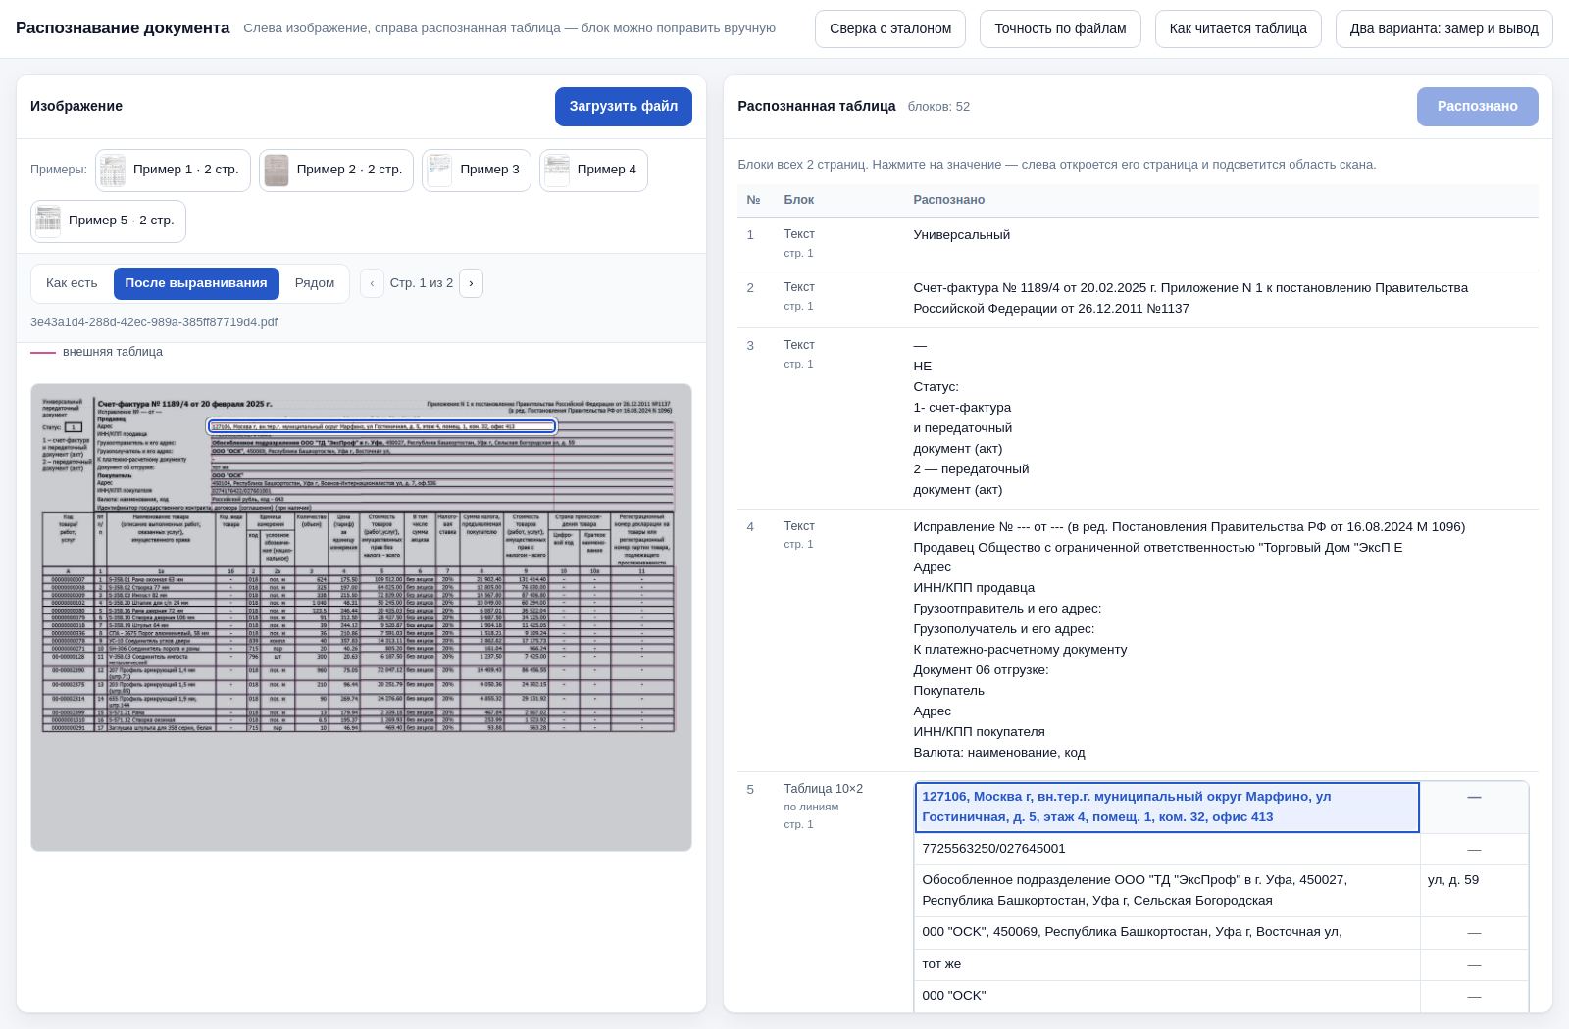Image resolution: width=1569 pixels, height=1029 pixels.
Task: Click the file name 3e43a1d4-288d-42ec-989a-385ff87719d4.pdf
Action: tap(154, 322)
